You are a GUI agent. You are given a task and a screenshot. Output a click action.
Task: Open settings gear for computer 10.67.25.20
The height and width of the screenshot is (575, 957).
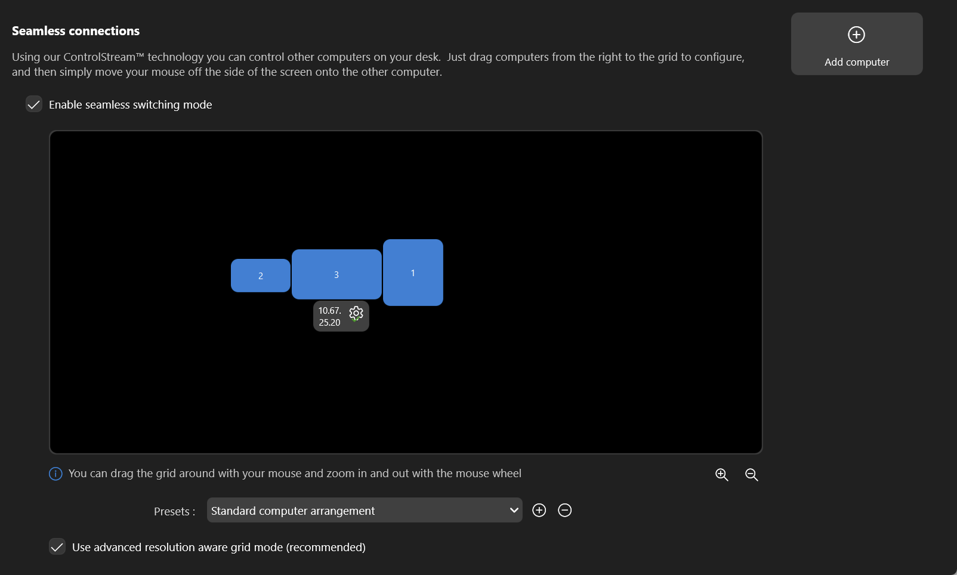tap(356, 313)
